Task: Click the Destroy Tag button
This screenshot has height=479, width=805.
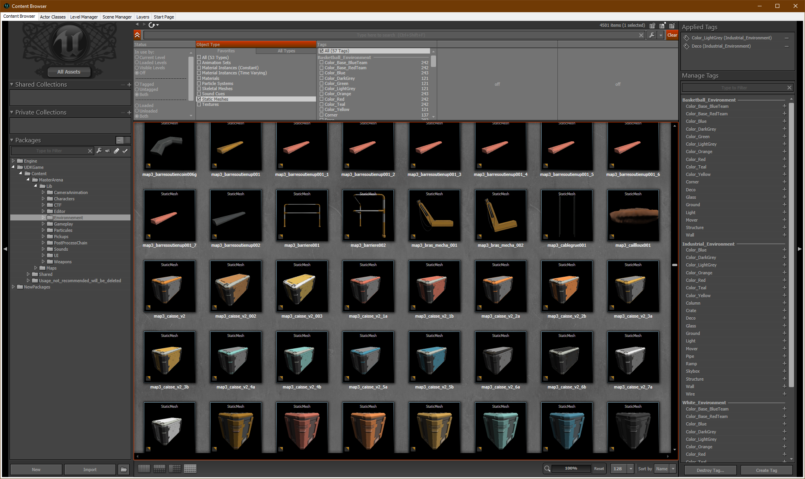Action: click(710, 470)
